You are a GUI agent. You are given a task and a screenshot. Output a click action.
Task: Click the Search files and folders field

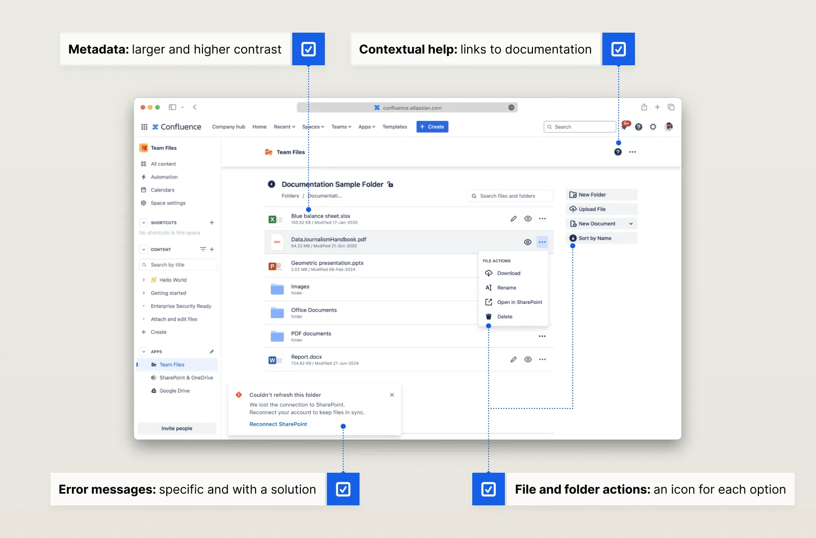coord(511,196)
